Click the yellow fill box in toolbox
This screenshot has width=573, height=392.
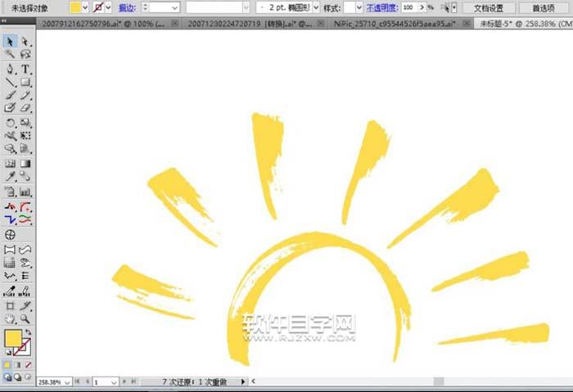(12, 337)
